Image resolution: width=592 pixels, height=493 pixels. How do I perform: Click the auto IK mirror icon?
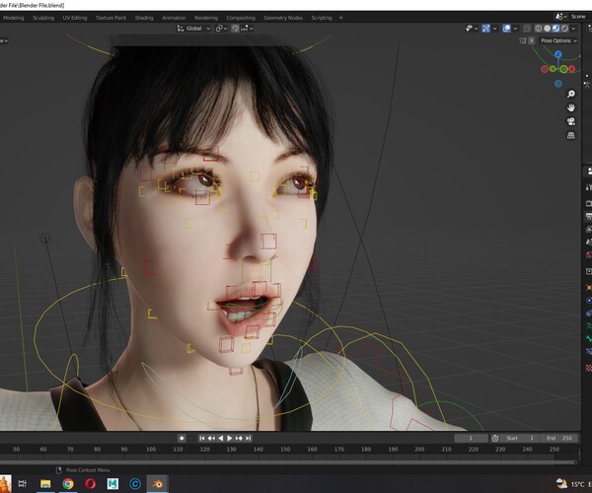[x=523, y=40]
